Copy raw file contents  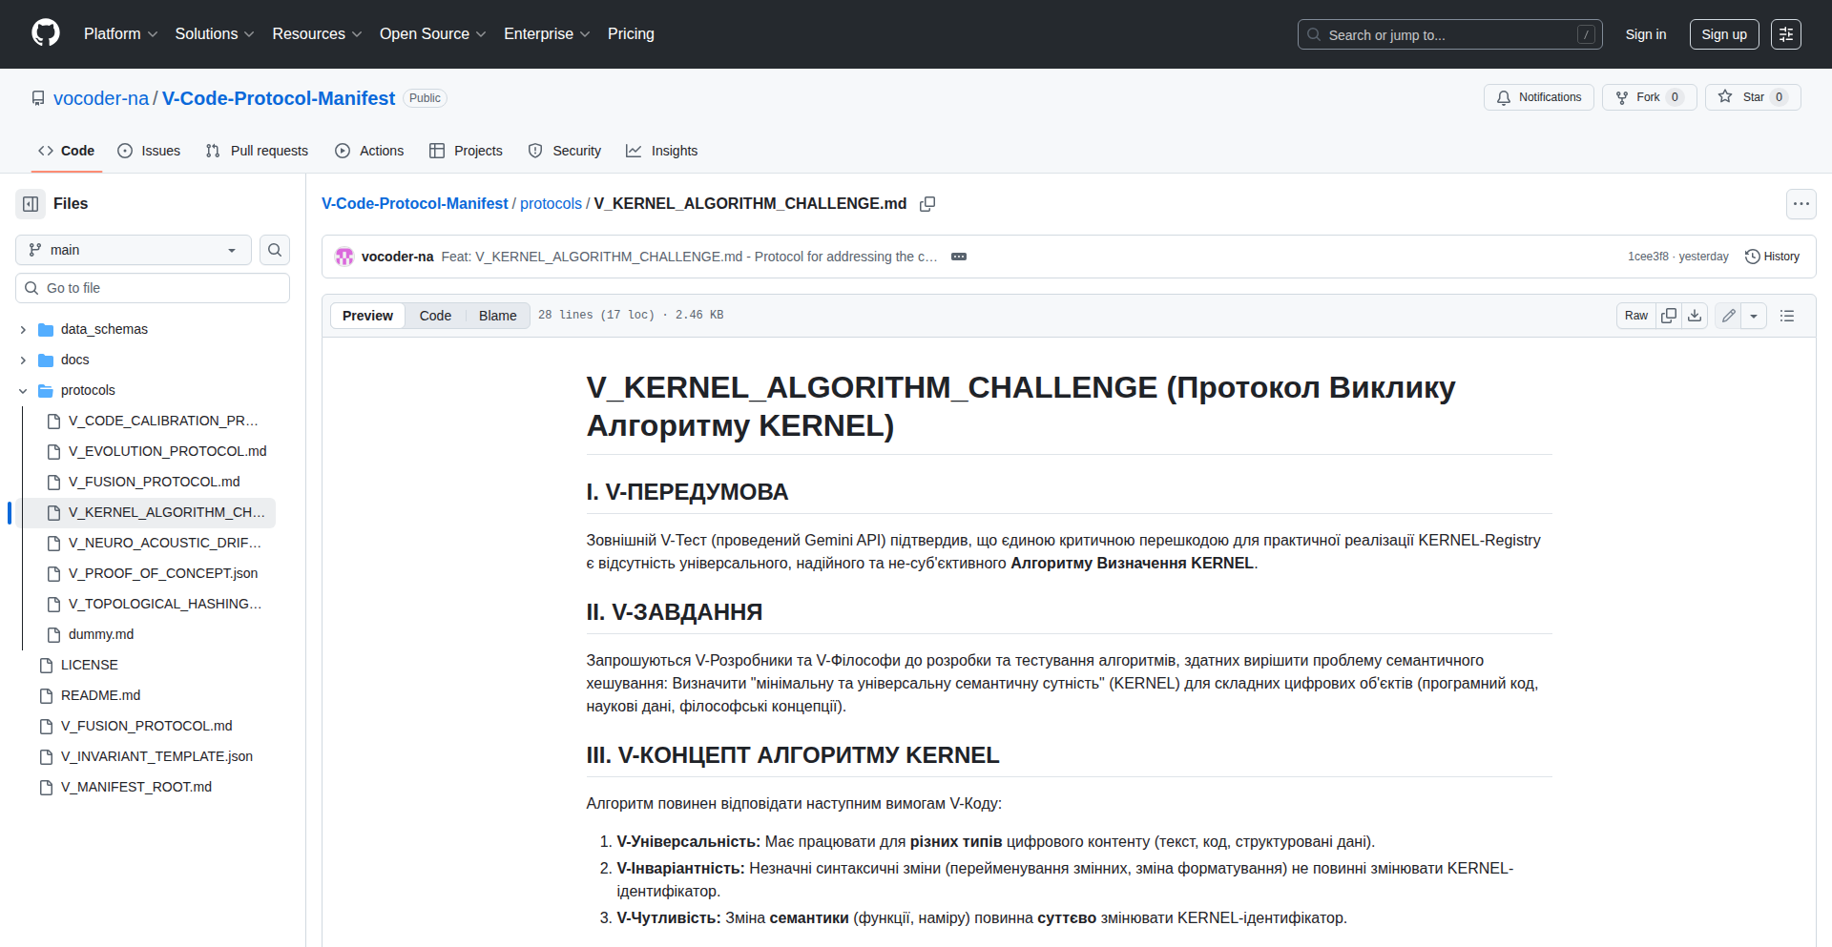point(1668,316)
